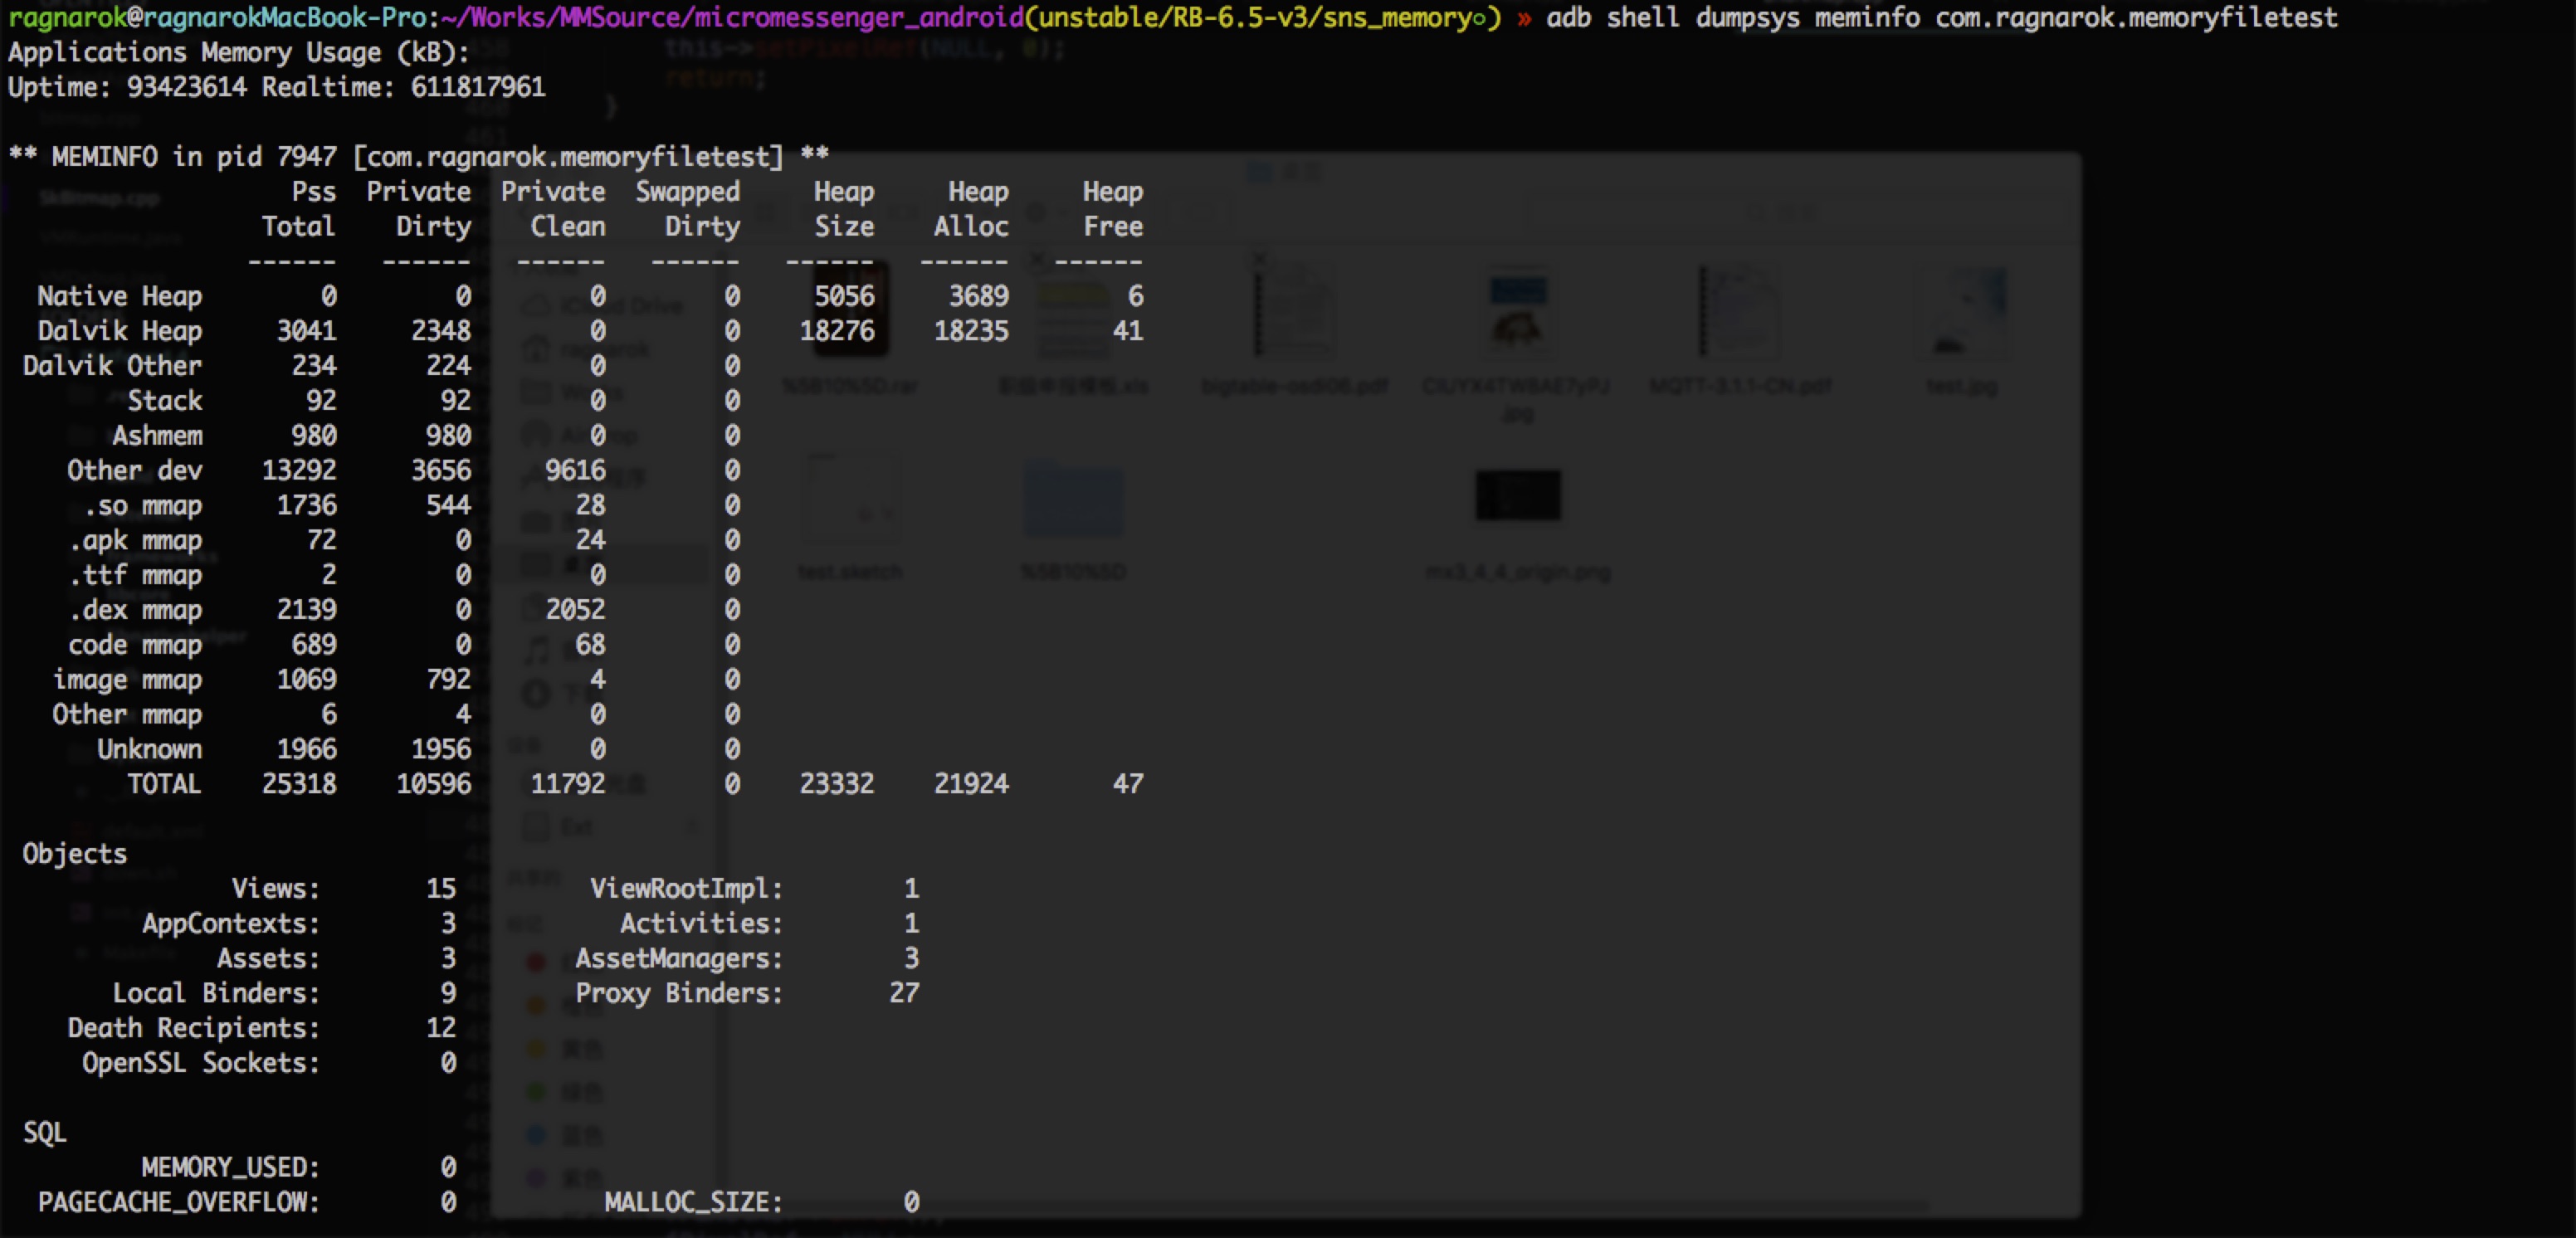Click the adb shell dumpsys command text
This screenshot has width=2576, height=1238.
click(1942, 18)
